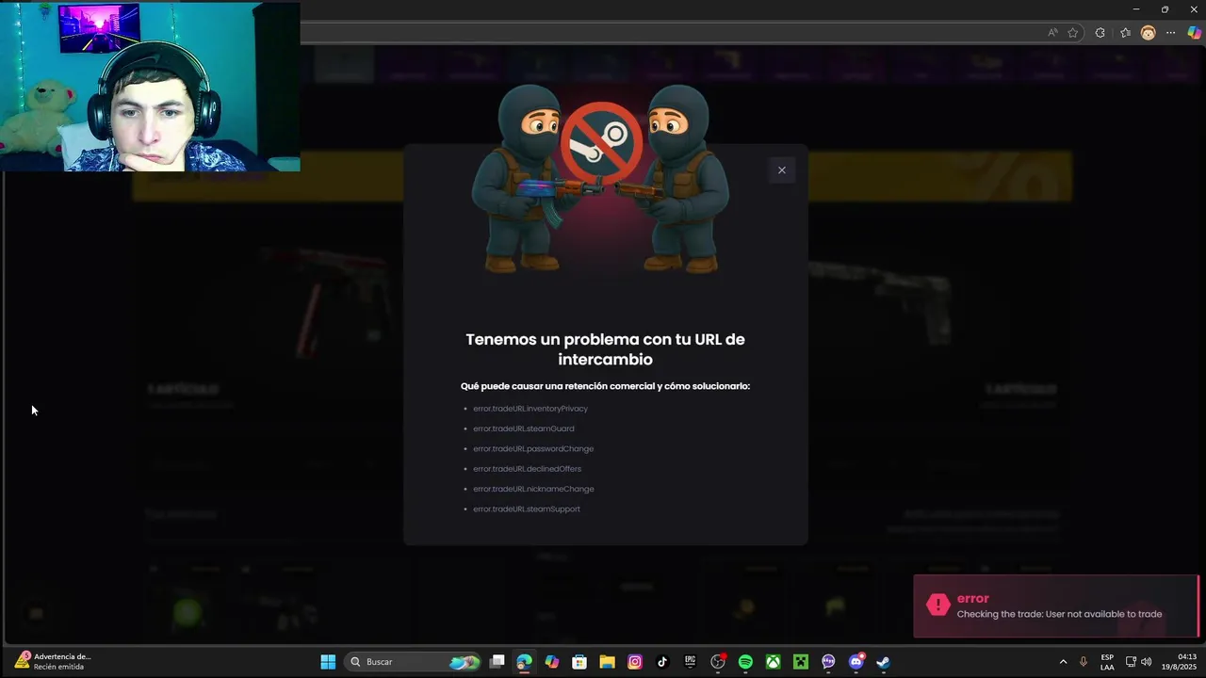Screen dimensions: 1206x678
Task: Open network settings tray icon
Action: [x=1131, y=662]
